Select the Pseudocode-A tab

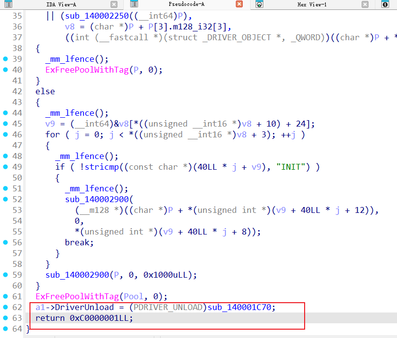(x=186, y=4)
